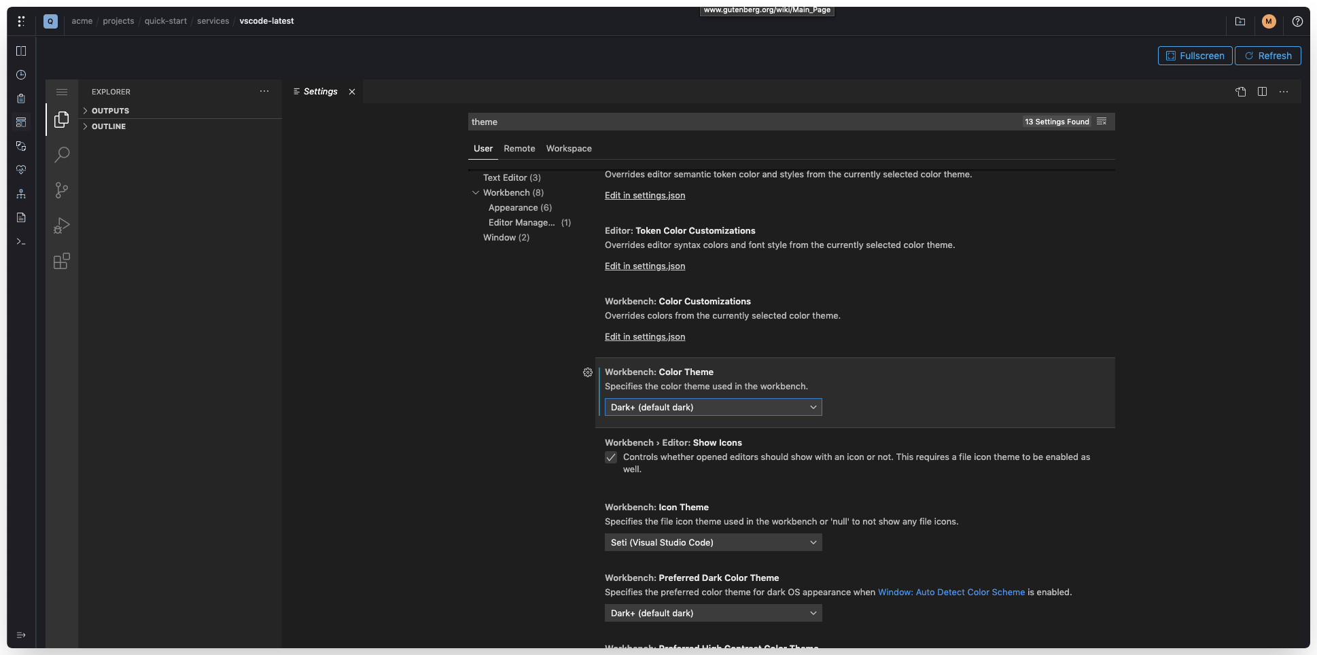Viewport: 1317px width, 655px height.
Task: Edit Color Customizations in settings.json
Action: 645,337
